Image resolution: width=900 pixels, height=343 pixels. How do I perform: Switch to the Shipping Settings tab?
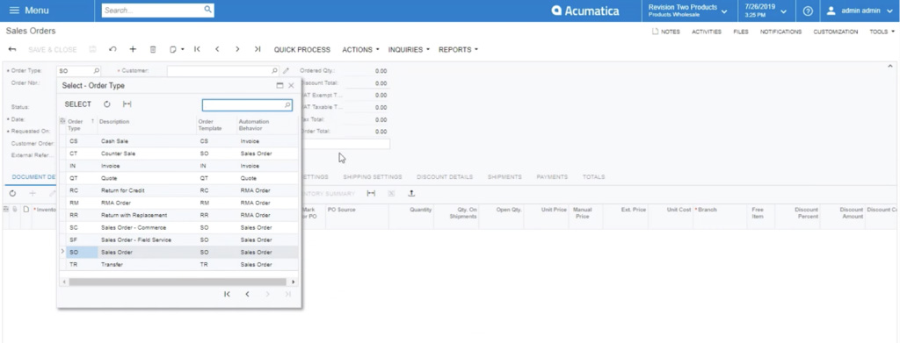pos(373,177)
